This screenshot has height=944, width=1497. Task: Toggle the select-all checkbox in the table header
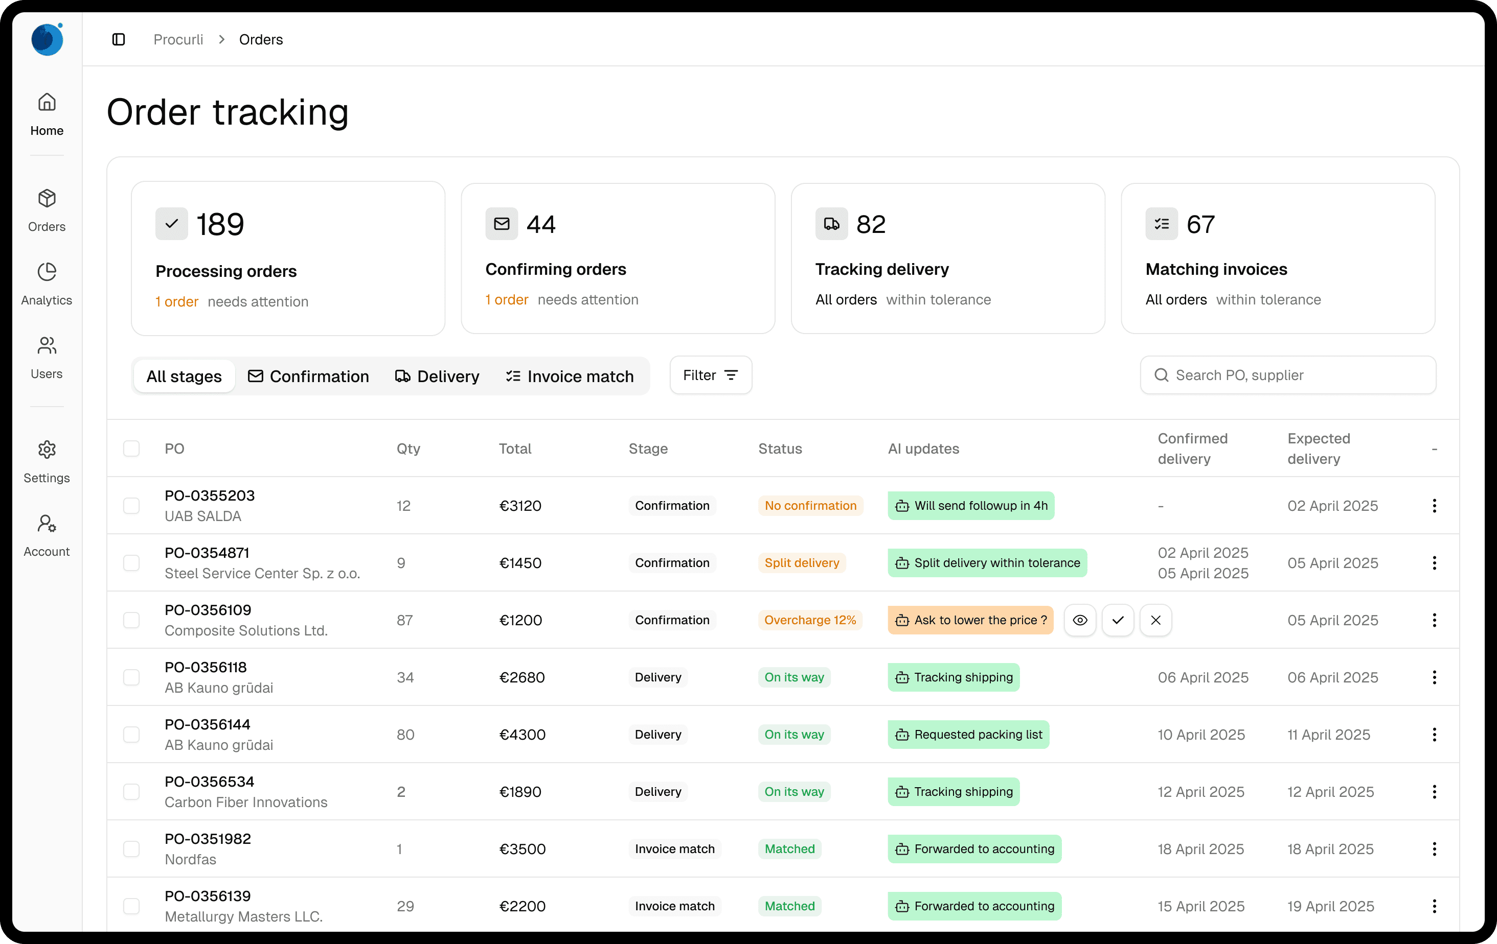click(132, 449)
